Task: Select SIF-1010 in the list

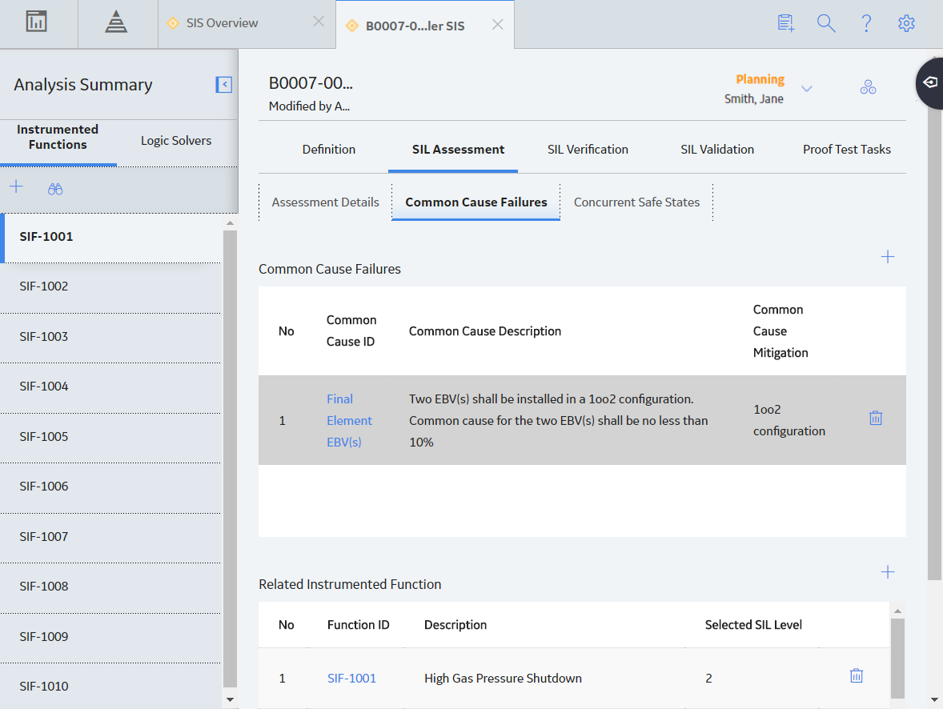Action: point(110,686)
